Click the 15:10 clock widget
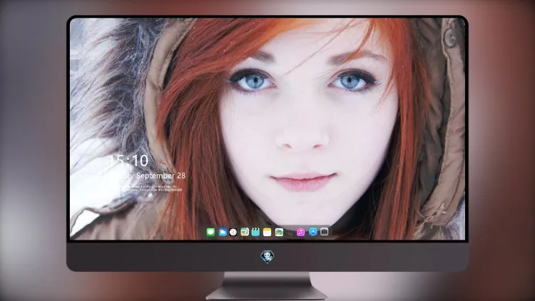This screenshot has height=301, width=535. pos(128,160)
